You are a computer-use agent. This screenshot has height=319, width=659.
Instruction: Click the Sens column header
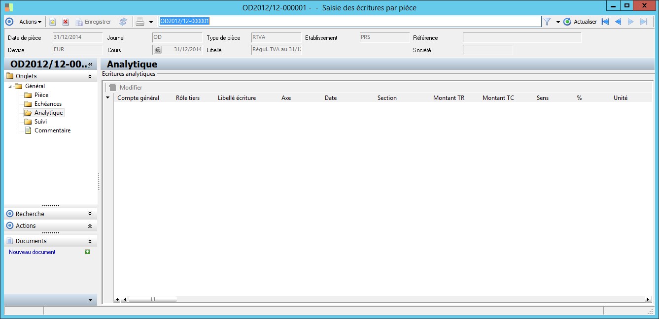(x=543, y=98)
